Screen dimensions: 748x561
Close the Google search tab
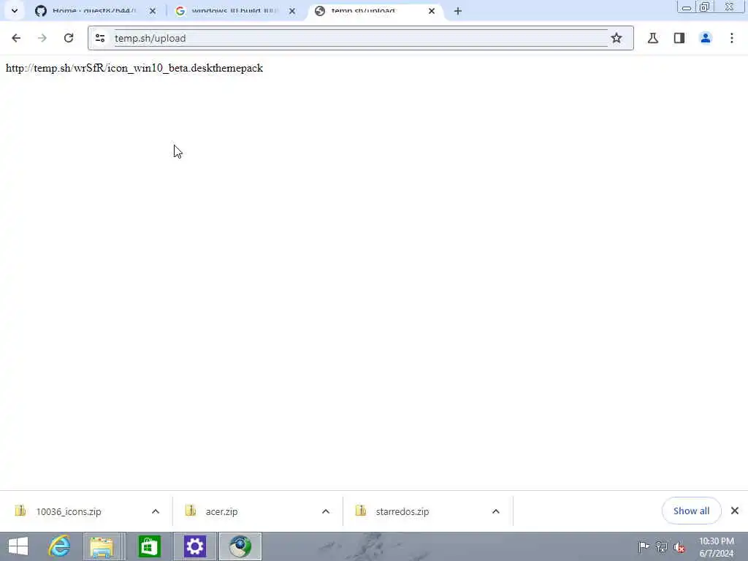(292, 10)
